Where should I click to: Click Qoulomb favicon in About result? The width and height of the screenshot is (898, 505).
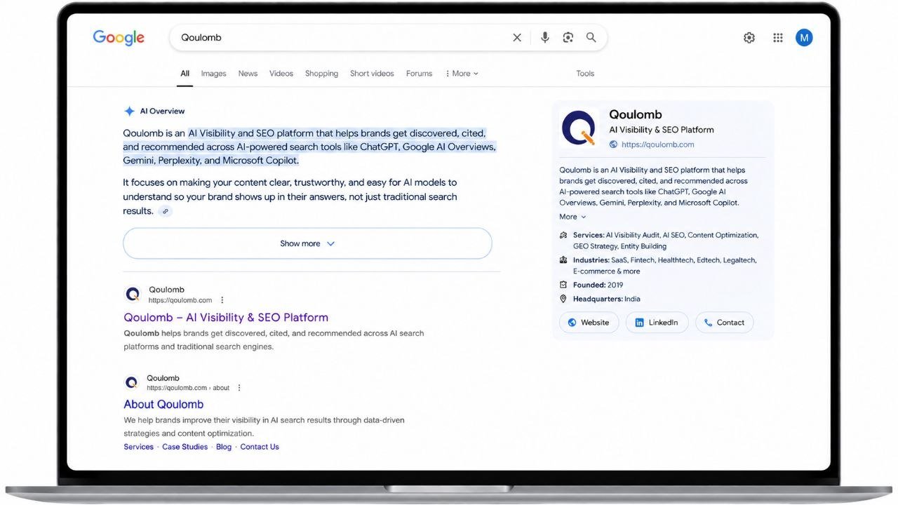[131, 382]
